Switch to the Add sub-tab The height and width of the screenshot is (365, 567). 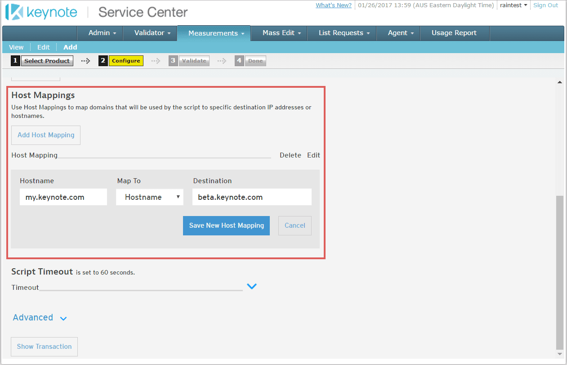(70, 47)
